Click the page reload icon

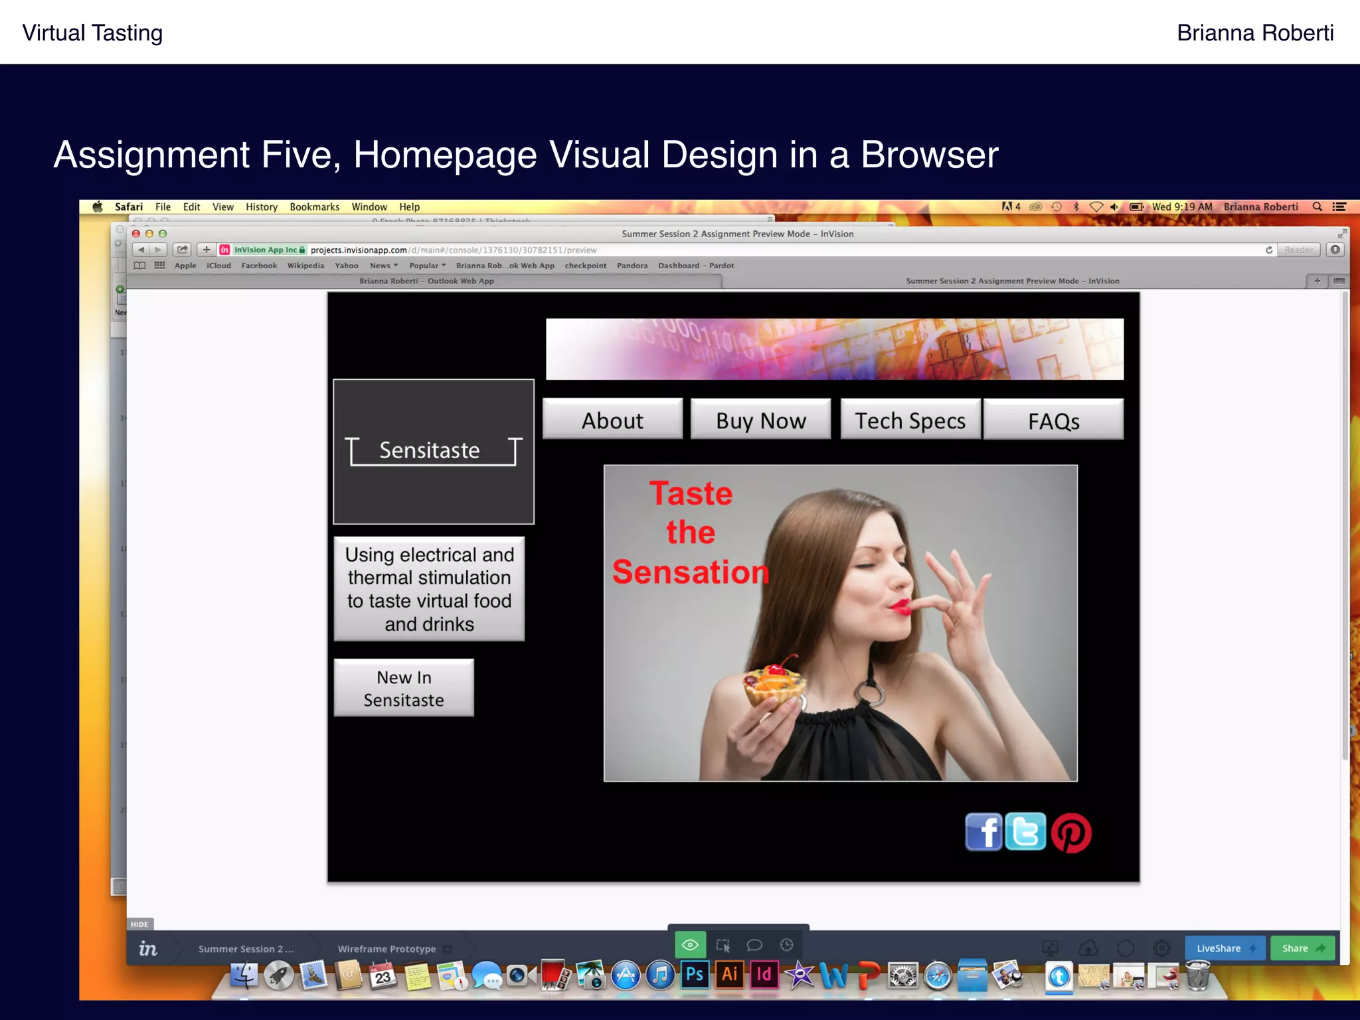(x=1269, y=250)
